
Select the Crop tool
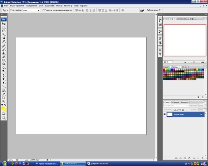(4, 38)
